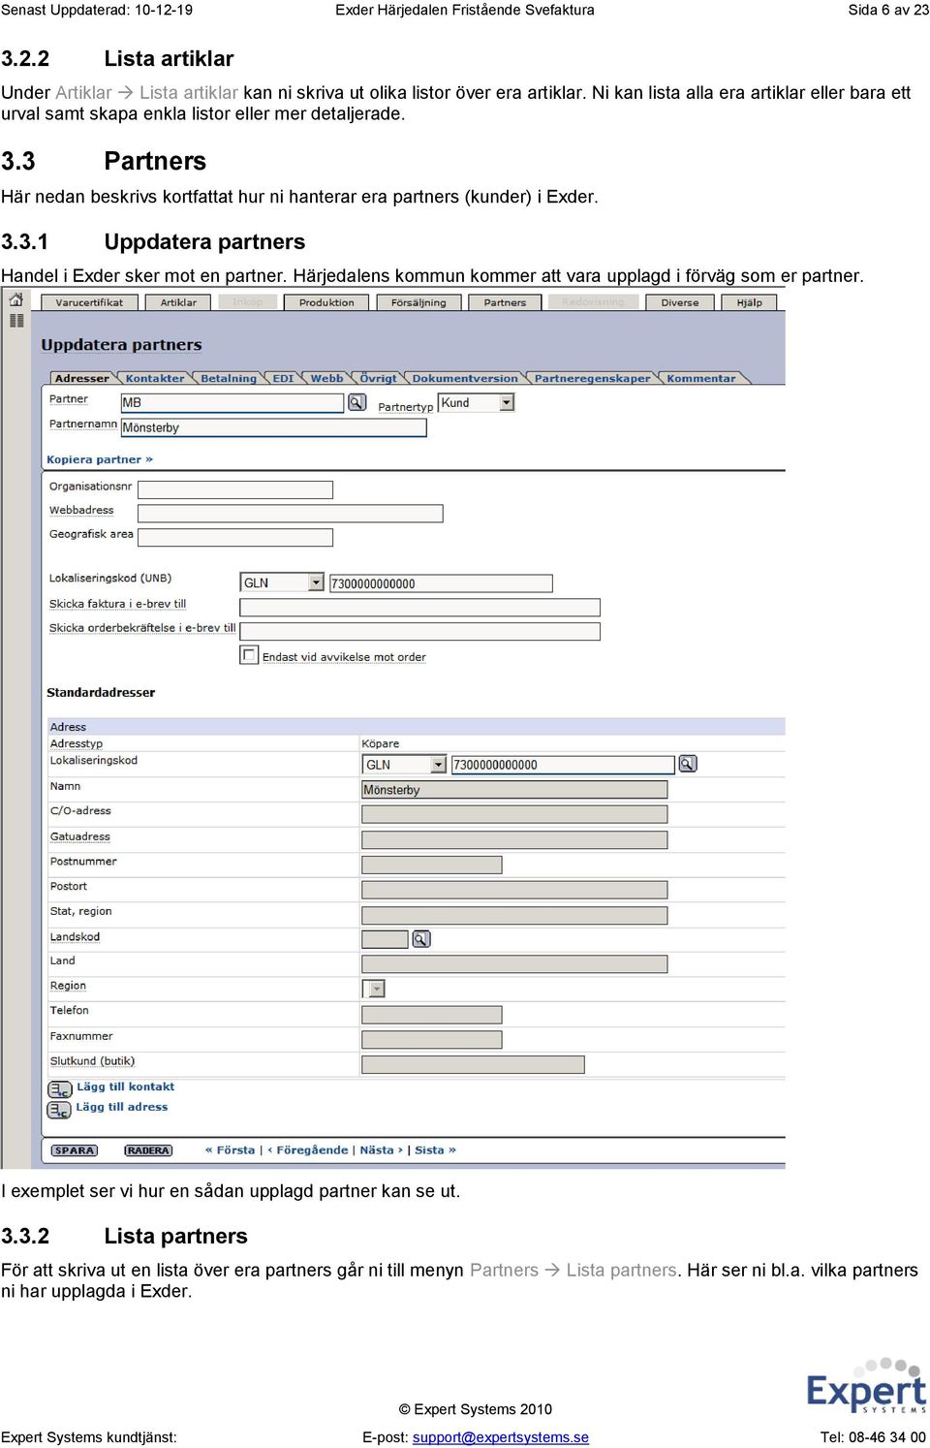Go to the Föregående record
The image size is (930, 1448).
[x=308, y=1150]
